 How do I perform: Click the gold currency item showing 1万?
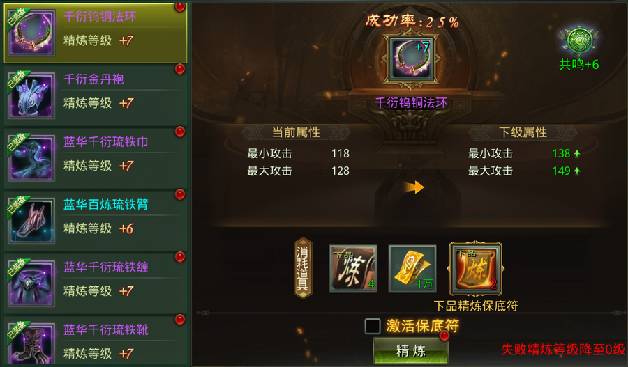point(412,269)
